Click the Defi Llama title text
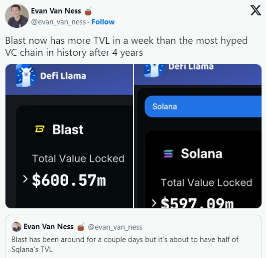This screenshot has width=266, height=258. tap(63, 76)
